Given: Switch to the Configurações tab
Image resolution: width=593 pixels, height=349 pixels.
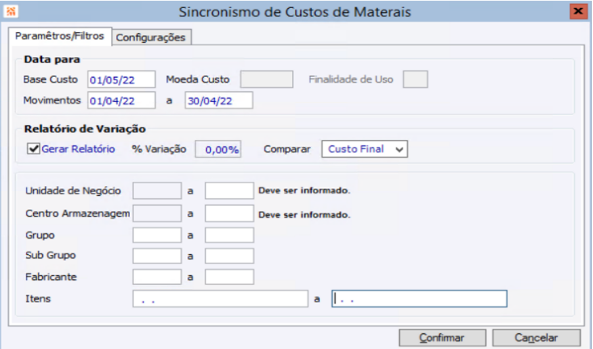Looking at the screenshot, I should [151, 37].
